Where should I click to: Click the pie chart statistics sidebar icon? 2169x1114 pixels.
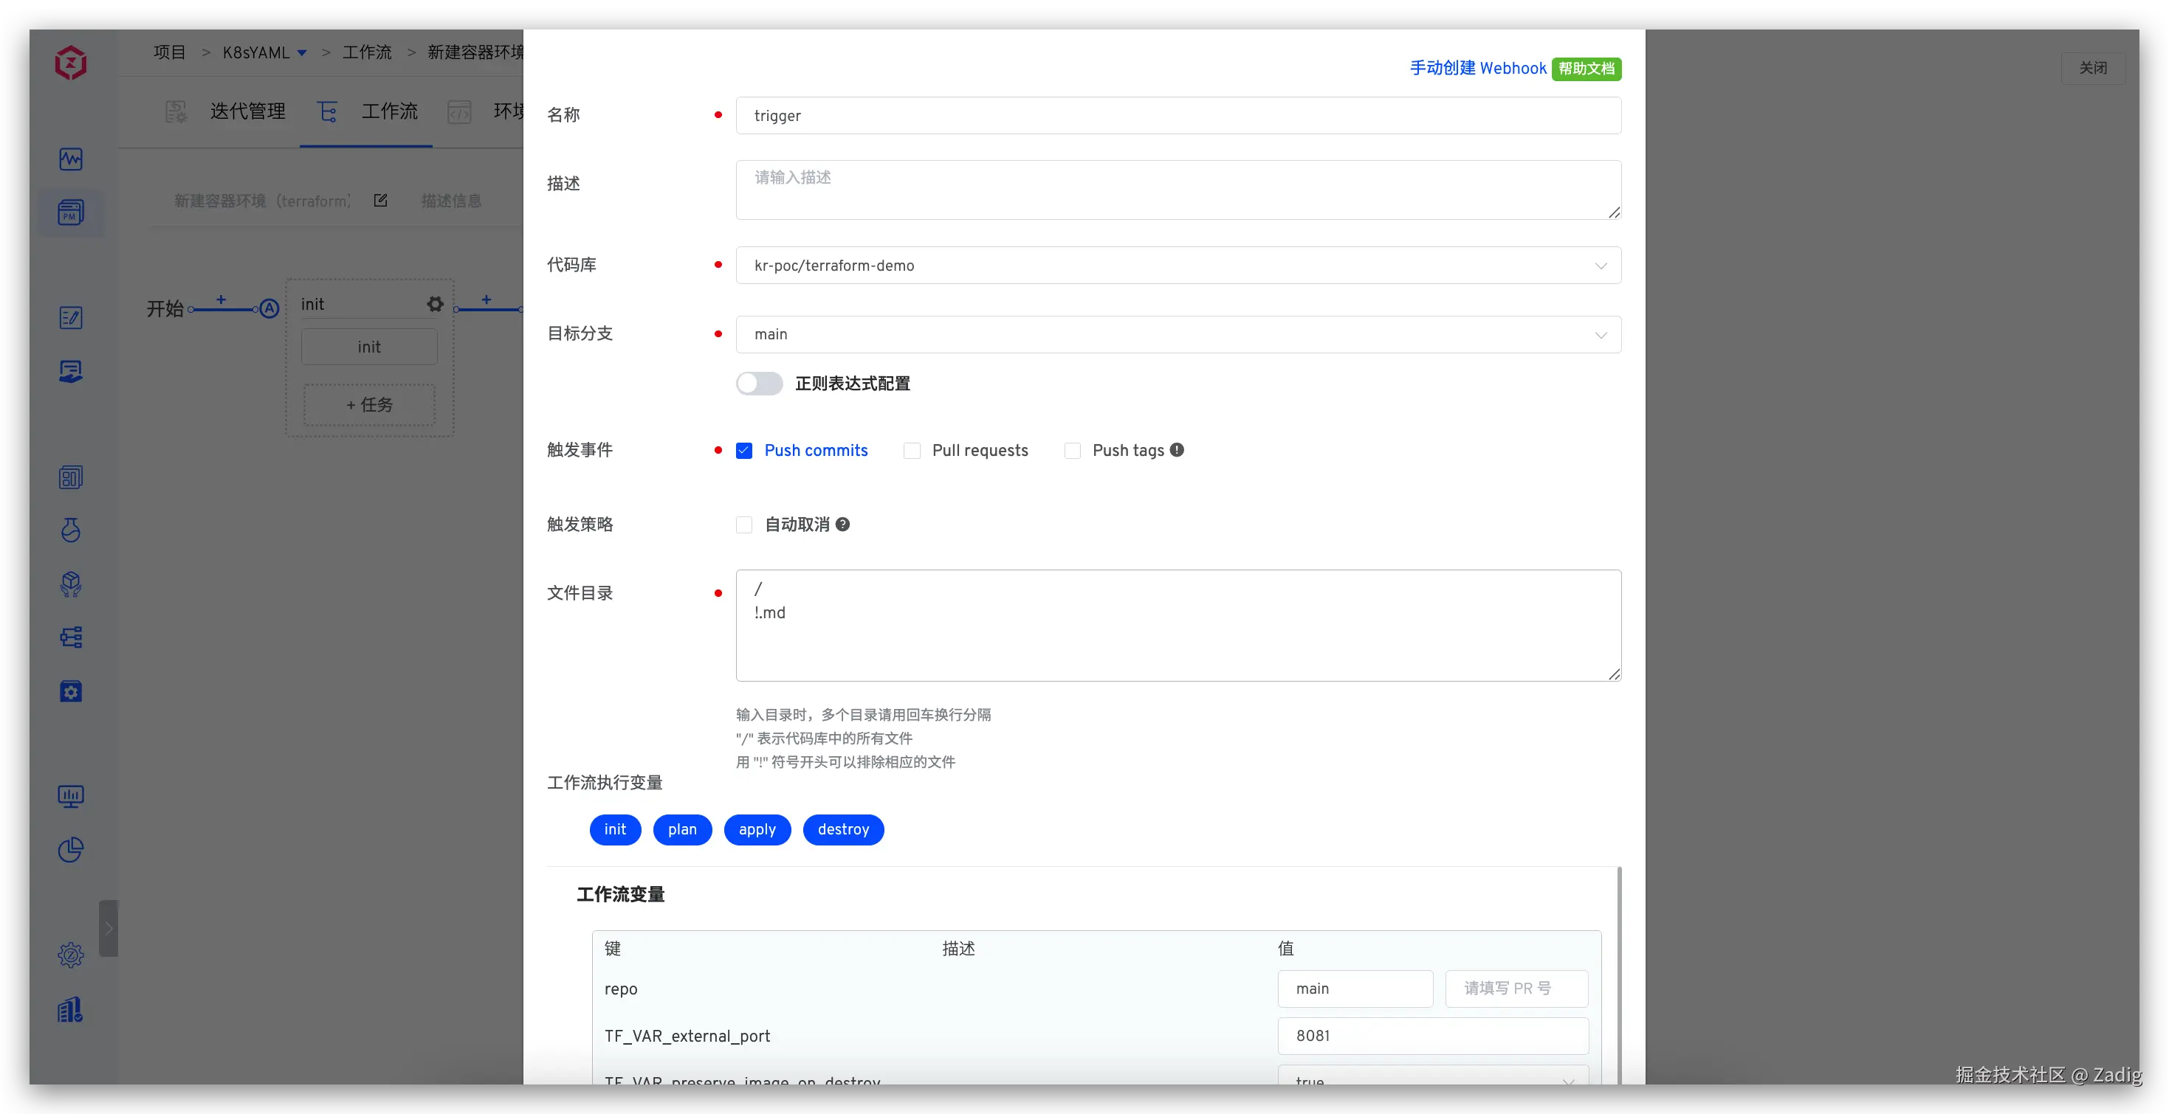pos(71,850)
